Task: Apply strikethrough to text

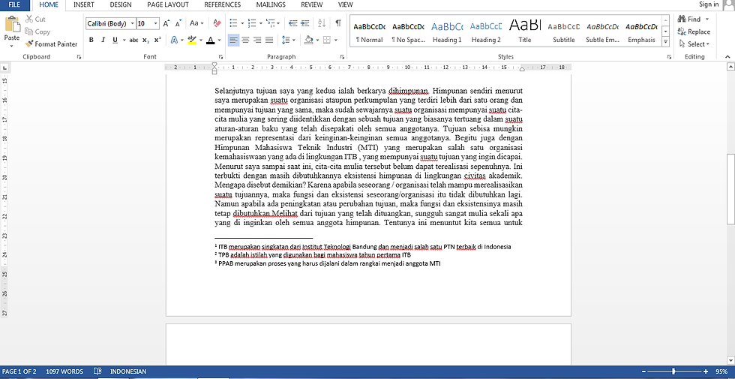Action: pyautogui.click(x=133, y=40)
